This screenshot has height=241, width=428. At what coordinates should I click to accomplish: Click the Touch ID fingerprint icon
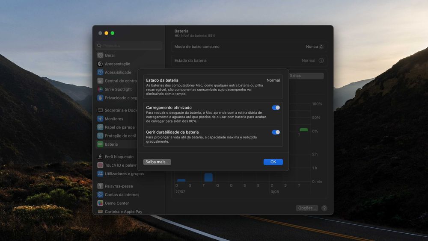100,165
